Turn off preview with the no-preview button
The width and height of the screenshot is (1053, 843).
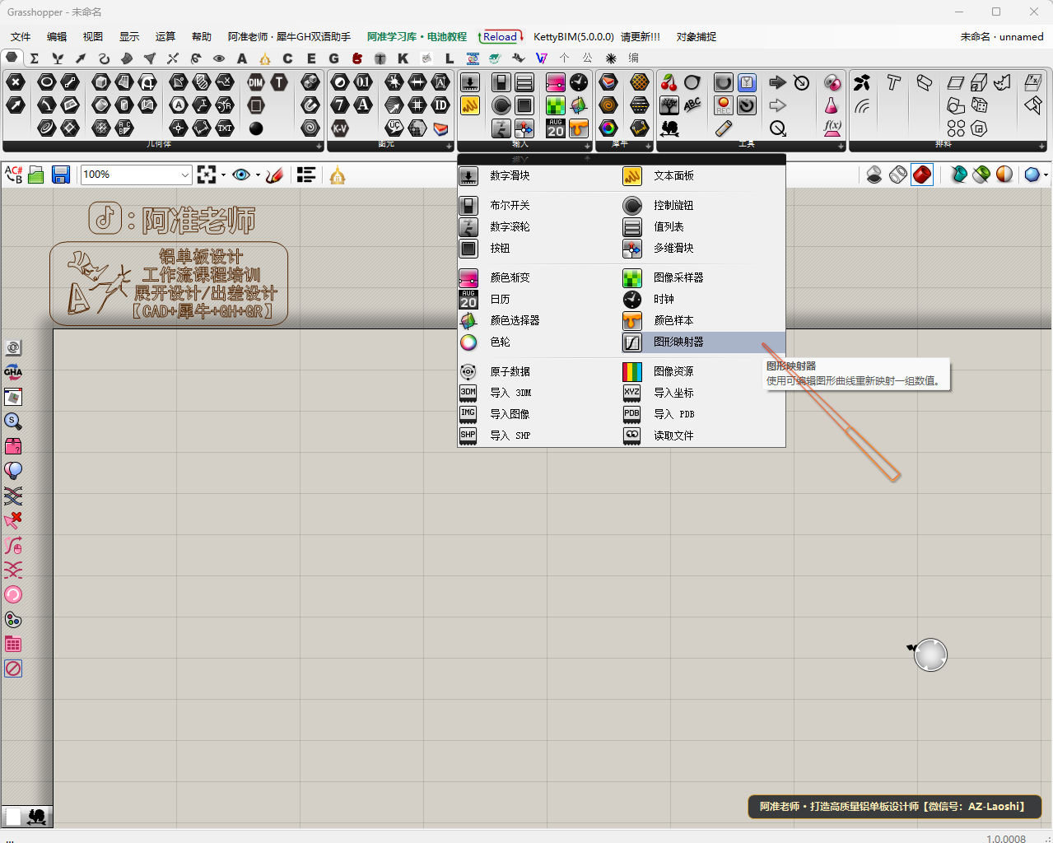click(x=874, y=175)
